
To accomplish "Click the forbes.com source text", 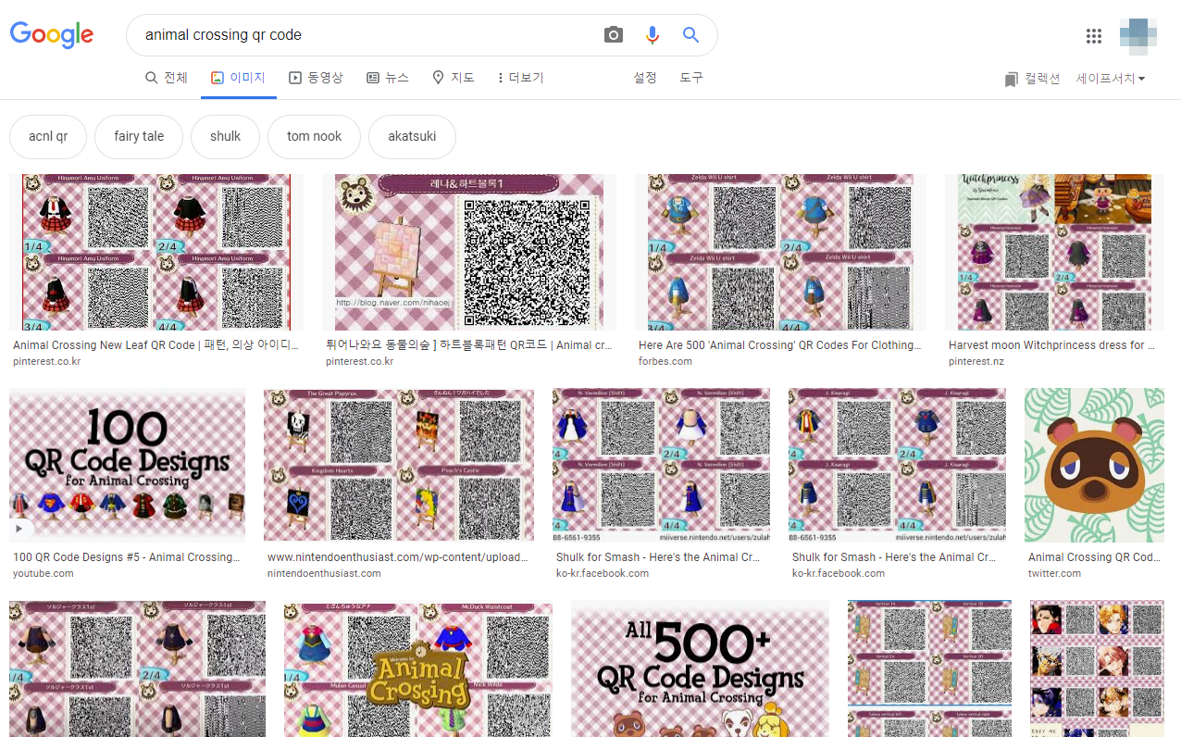I will [x=665, y=361].
